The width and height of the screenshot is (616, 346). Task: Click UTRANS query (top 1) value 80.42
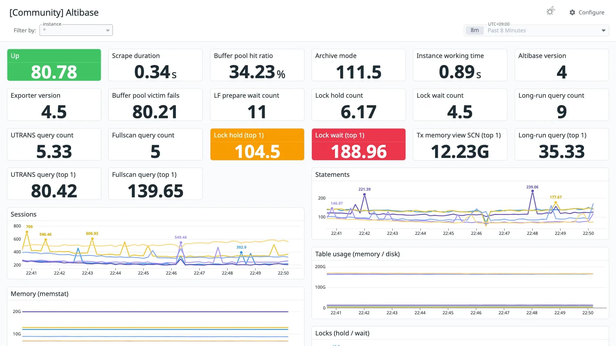(54, 191)
